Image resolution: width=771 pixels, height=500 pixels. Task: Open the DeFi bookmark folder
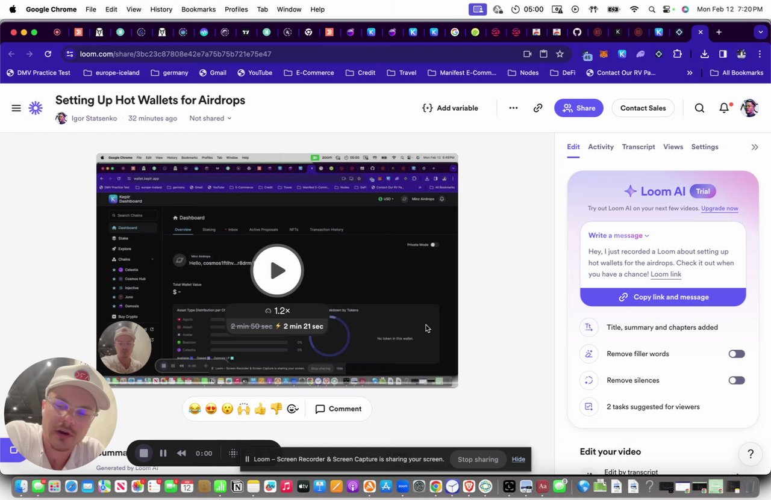tap(563, 73)
